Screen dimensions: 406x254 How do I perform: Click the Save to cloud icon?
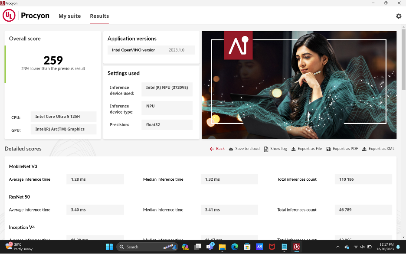point(231,149)
